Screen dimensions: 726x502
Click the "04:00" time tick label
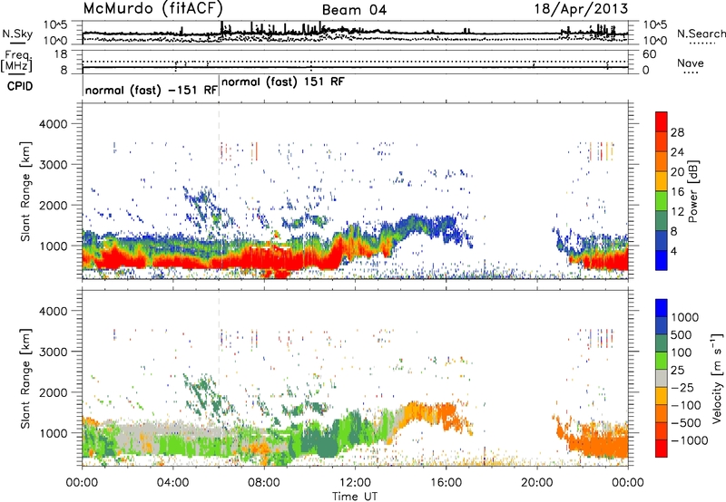tap(173, 483)
